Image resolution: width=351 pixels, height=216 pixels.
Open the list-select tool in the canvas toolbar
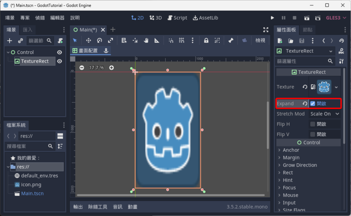(x=124, y=40)
